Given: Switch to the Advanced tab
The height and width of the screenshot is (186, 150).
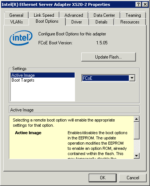Looking at the screenshot, I should 74,15.
